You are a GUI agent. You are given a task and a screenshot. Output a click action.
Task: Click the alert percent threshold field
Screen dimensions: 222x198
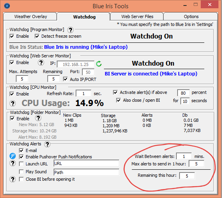[x=183, y=93]
